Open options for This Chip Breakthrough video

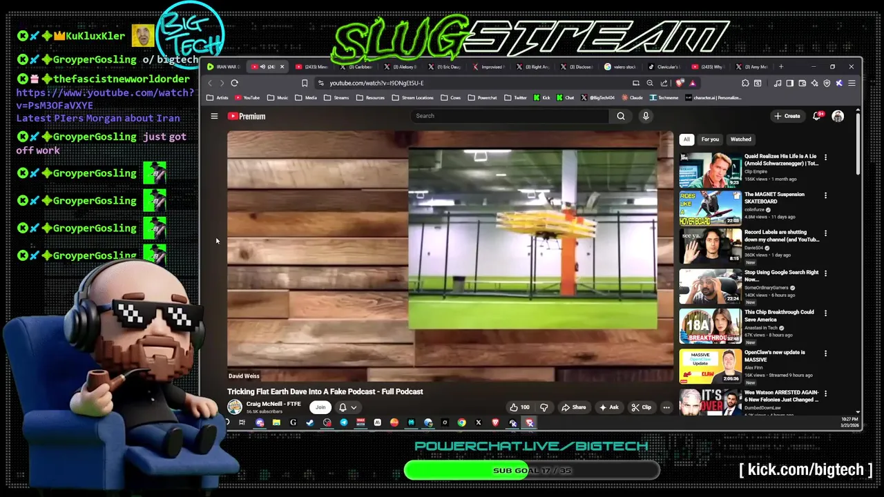tap(825, 313)
